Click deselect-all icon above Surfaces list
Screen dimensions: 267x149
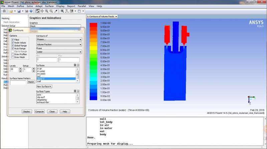point(78,65)
